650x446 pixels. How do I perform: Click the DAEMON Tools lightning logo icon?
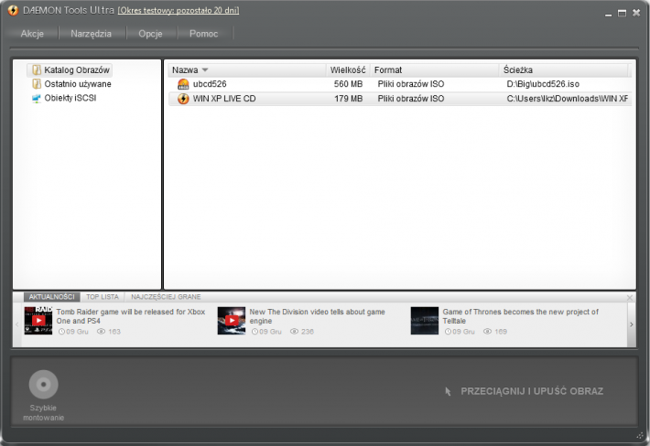click(13, 10)
